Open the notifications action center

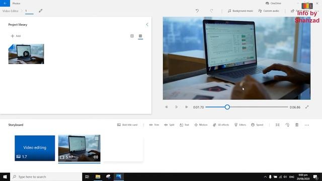315,177
